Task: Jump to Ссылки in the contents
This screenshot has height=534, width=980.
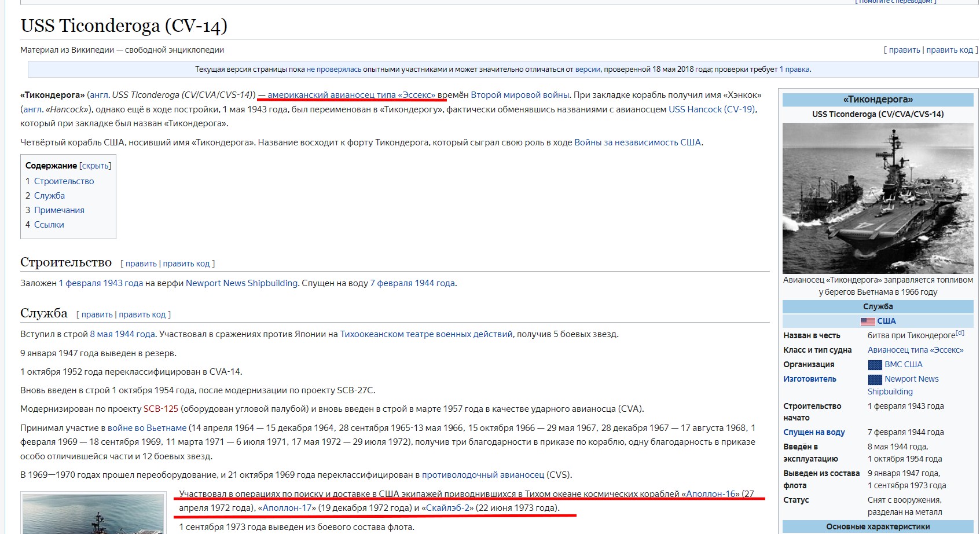Action: (49, 225)
